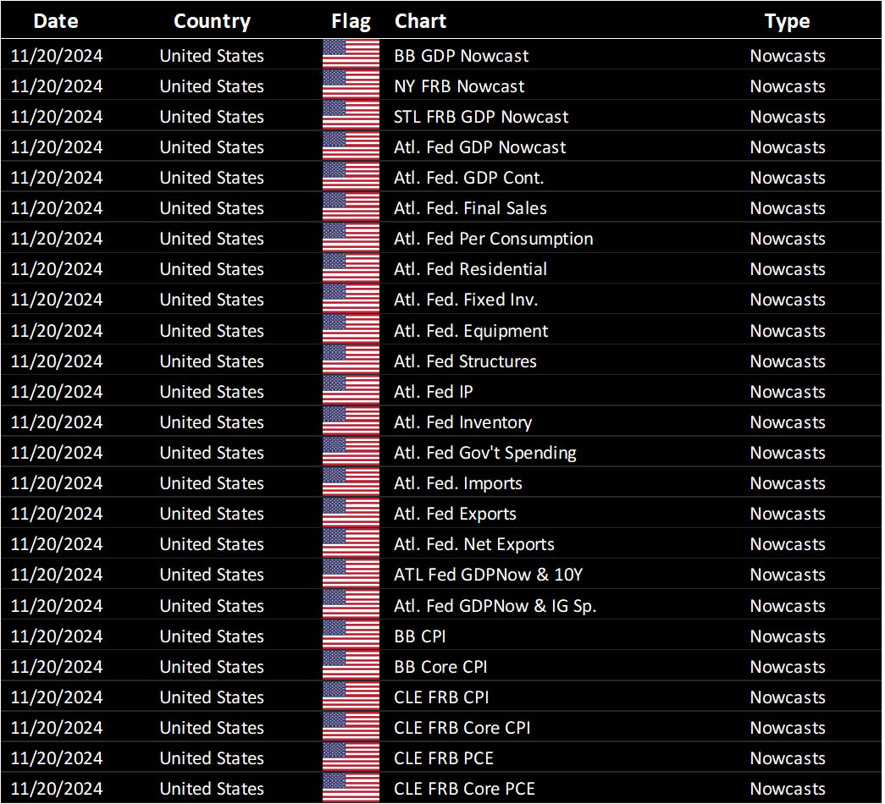
Task: Click the US flag in Atl. Fed Residential row
Action: coord(351,268)
